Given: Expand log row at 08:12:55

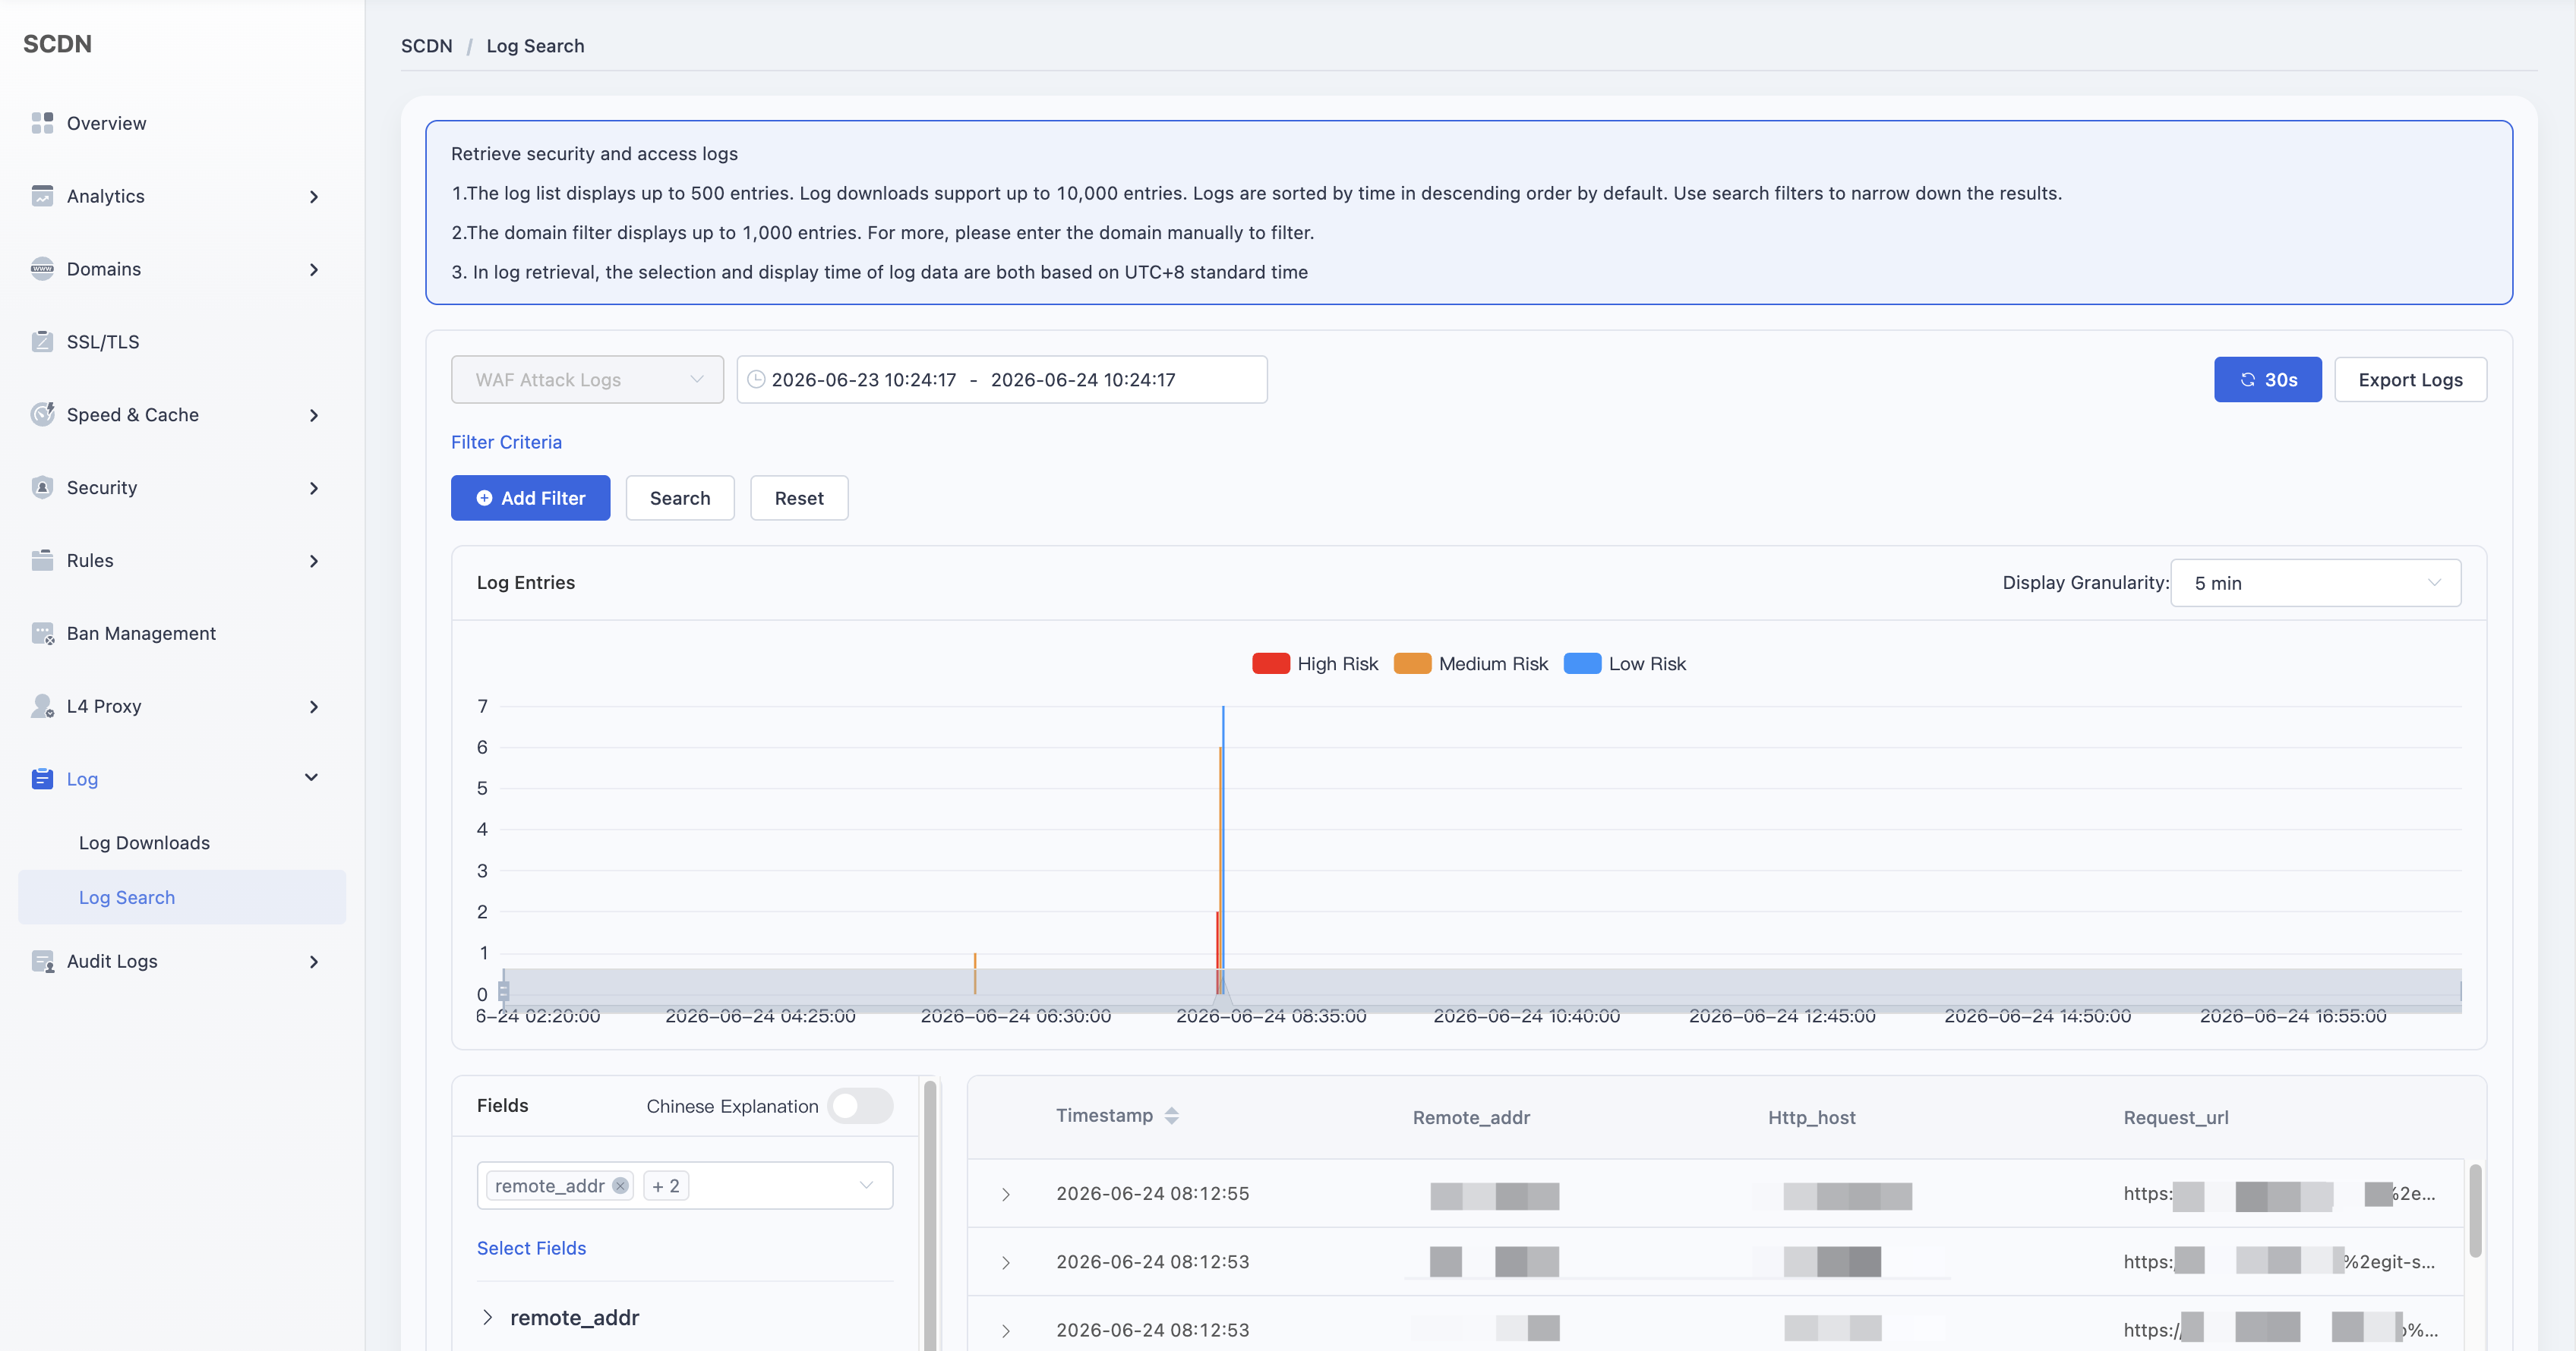Looking at the screenshot, I should (1006, 1194).
